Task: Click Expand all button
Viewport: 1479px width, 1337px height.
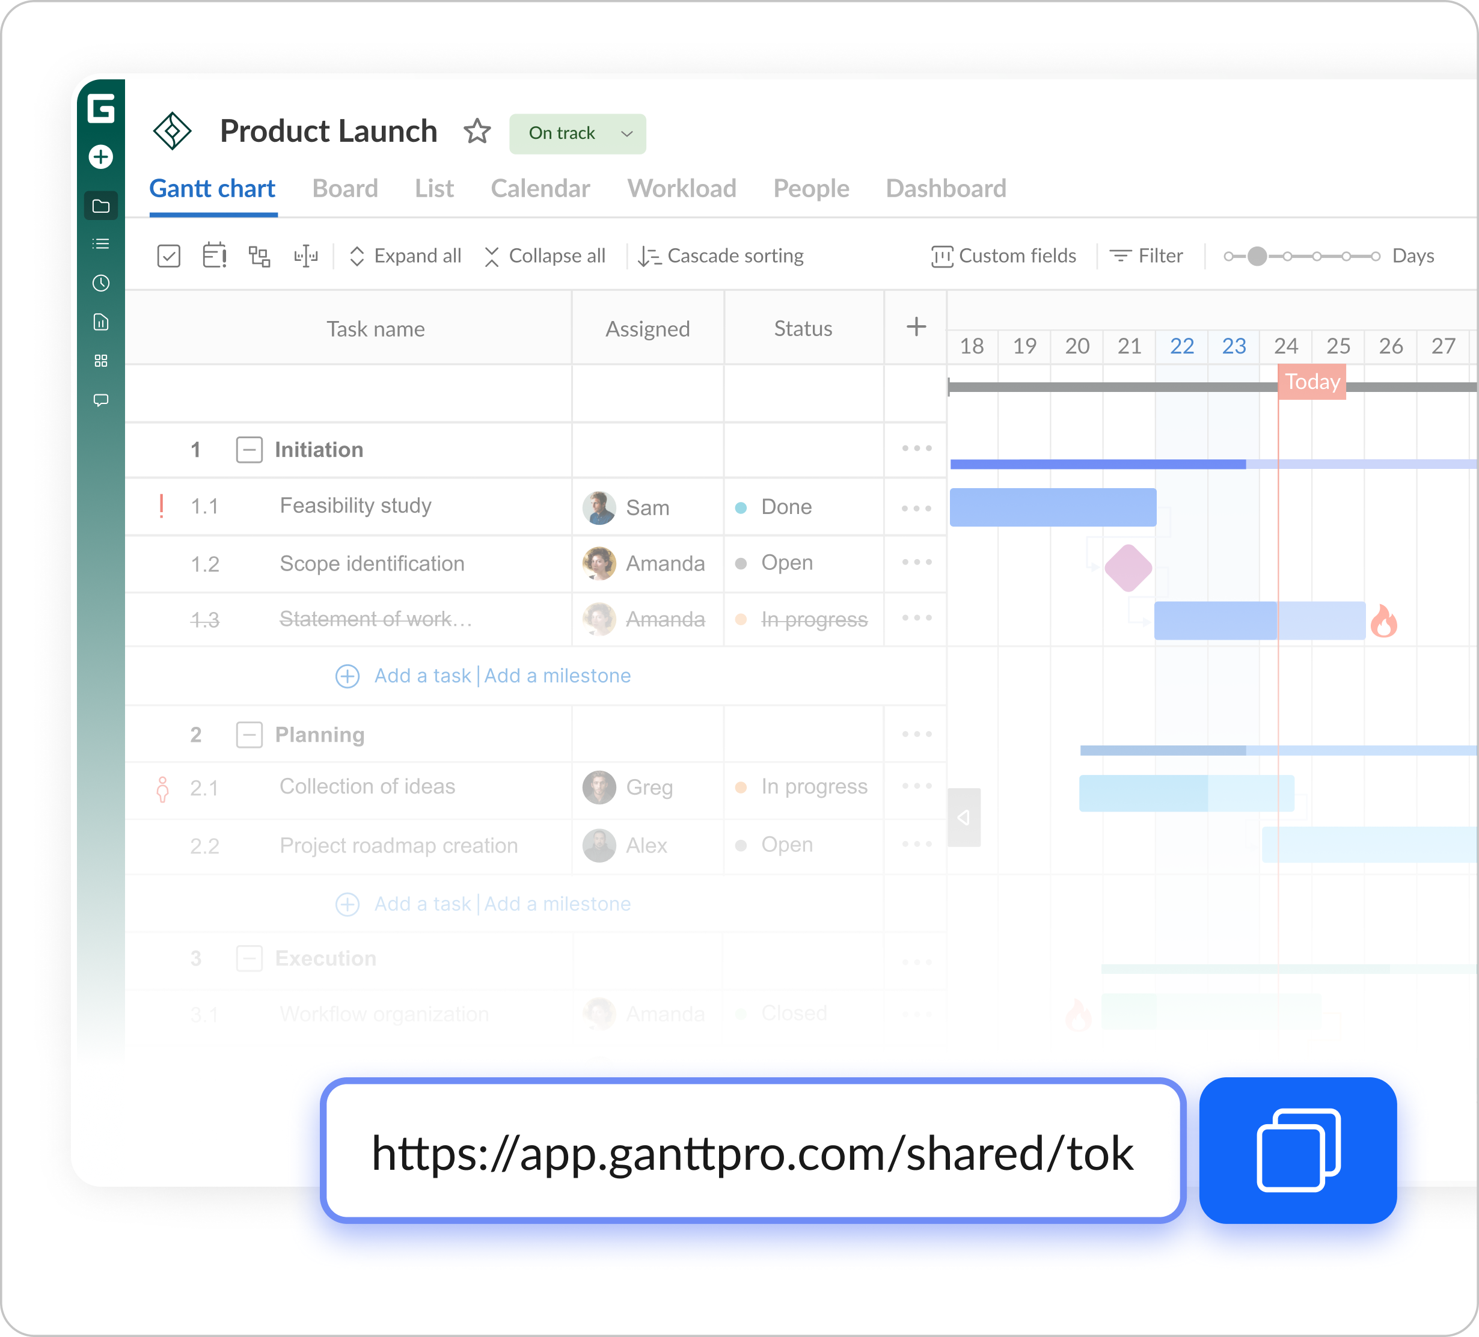Action: [406, 256]
